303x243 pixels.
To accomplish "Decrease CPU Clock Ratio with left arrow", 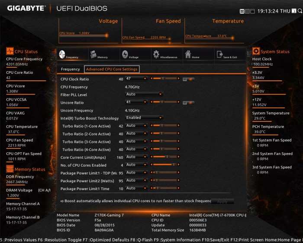I will coord(151,79).
